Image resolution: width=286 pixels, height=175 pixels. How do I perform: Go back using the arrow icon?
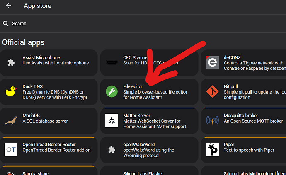(8, 6)
